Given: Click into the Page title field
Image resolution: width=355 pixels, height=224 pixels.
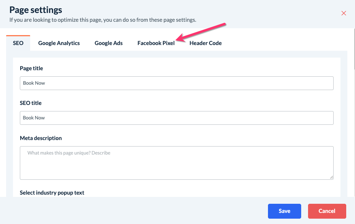Looking at the screenshot, I should click(176, 83).
